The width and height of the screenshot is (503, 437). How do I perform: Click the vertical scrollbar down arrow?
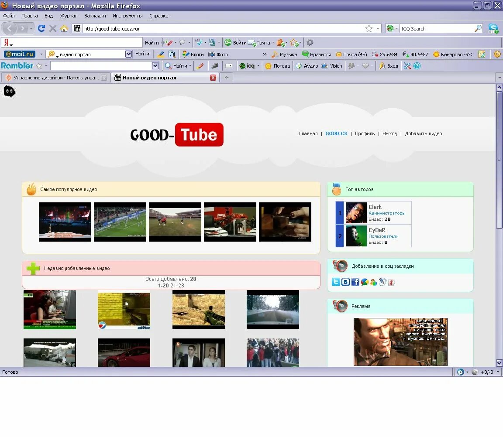coord(499,363)
